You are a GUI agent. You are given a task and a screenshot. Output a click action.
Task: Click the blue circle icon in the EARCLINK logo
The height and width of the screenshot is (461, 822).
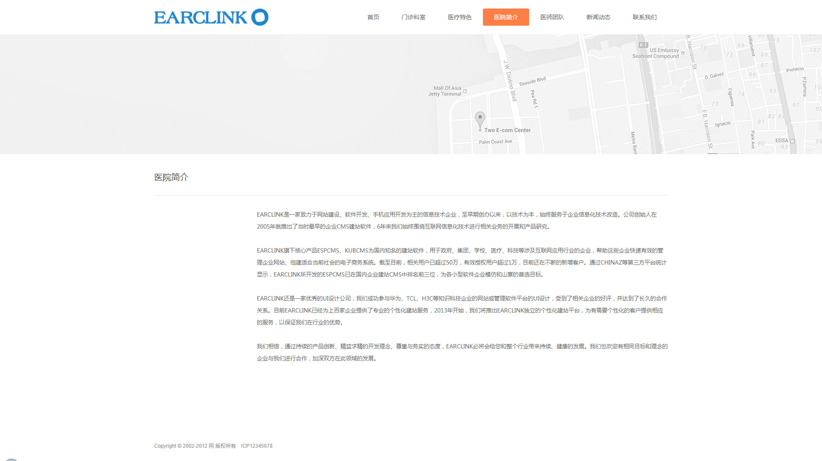[x=259, y=17]
